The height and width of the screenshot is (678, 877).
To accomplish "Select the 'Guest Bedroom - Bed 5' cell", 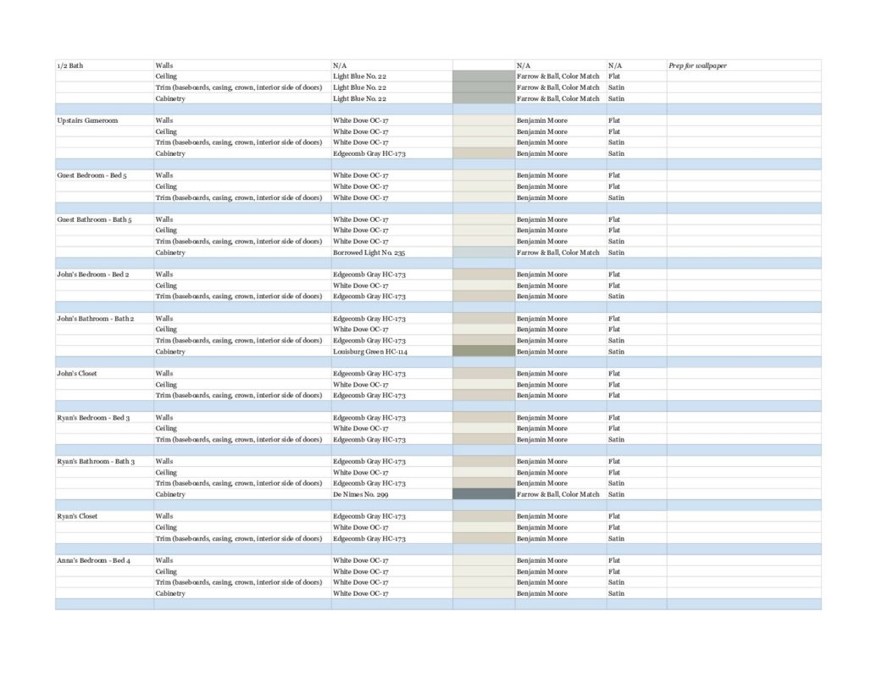I will pos(104,175).
